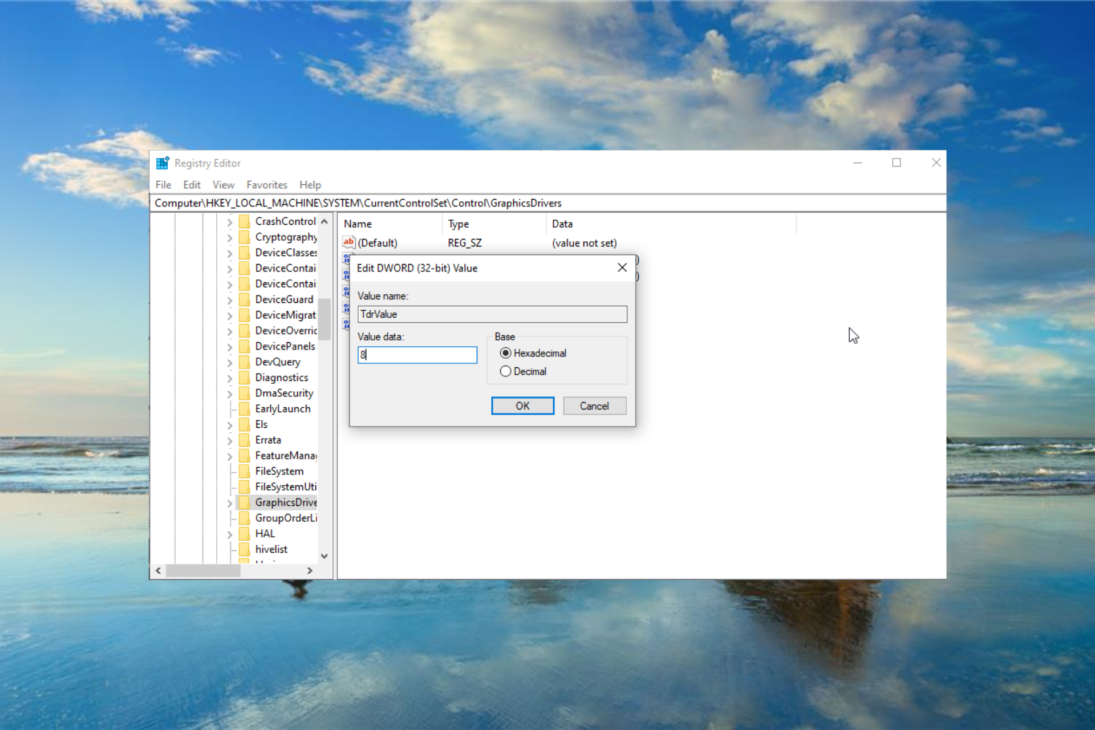
Task: Click the DeviceGuard folder icon
Action: [x=244, y=299]
